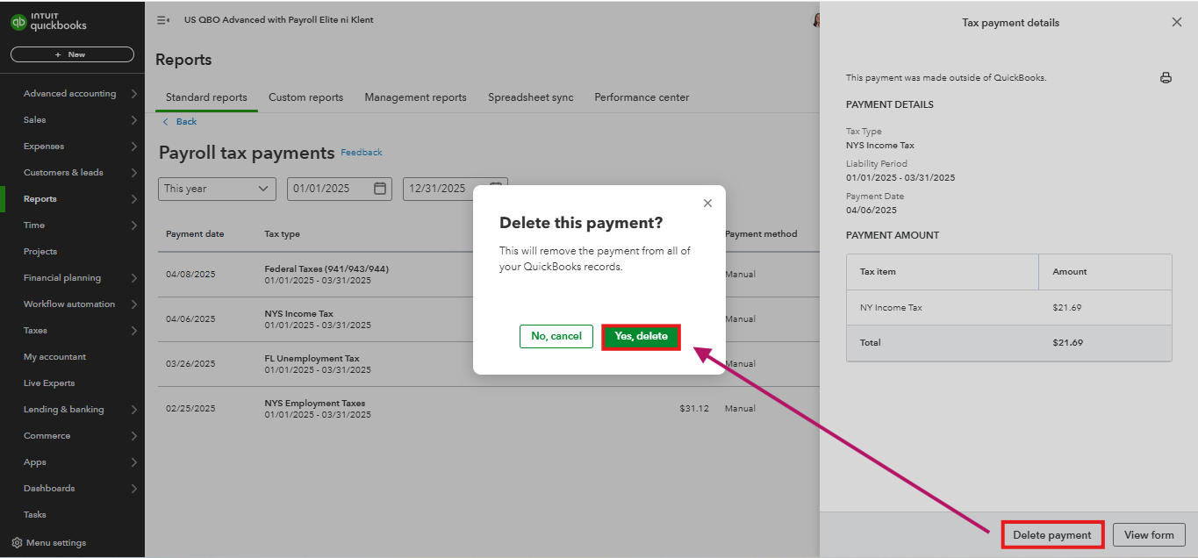Image resolution: width=1198 pixels, height=558 pixels.
Task: Select Federal Taxes (941/943/944) row
Action: pyautogui.click(x=489, y=275)
